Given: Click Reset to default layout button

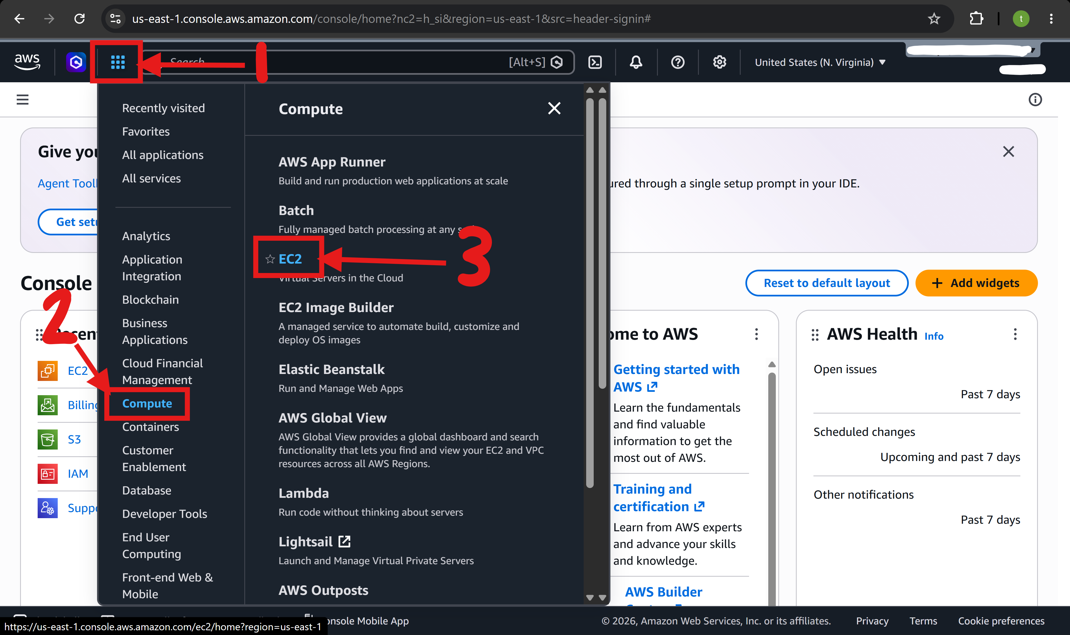Looking at the screenshot, I should pos(827,283).
